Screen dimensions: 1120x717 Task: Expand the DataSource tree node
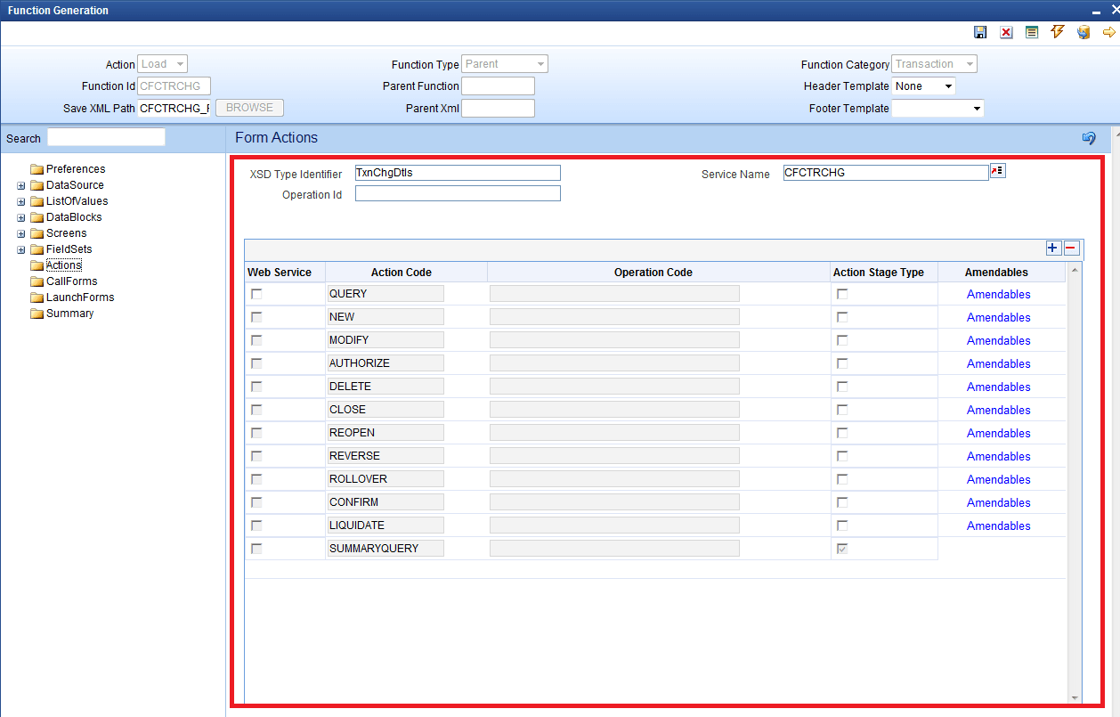point(20,185)
